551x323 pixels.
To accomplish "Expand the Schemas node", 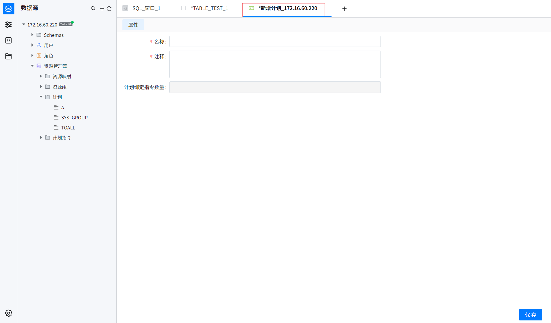I will [32, 35].
